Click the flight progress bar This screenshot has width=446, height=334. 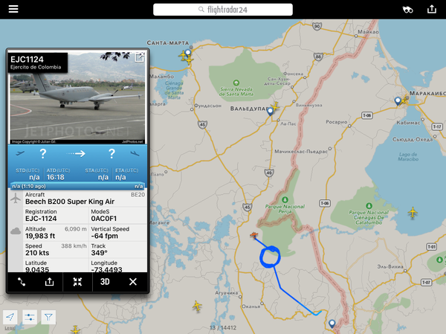point(77,186)
